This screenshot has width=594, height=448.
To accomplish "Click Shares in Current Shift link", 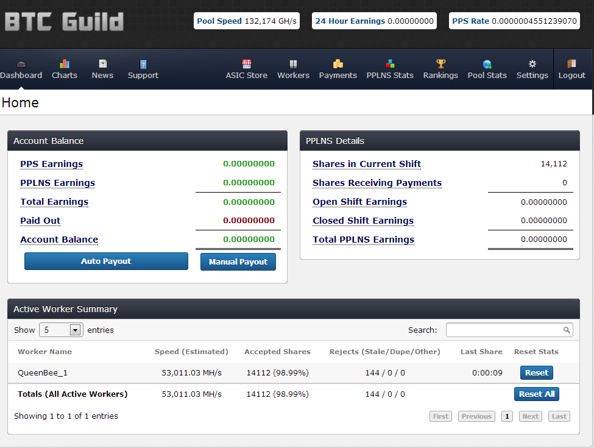I will [367, 164].
